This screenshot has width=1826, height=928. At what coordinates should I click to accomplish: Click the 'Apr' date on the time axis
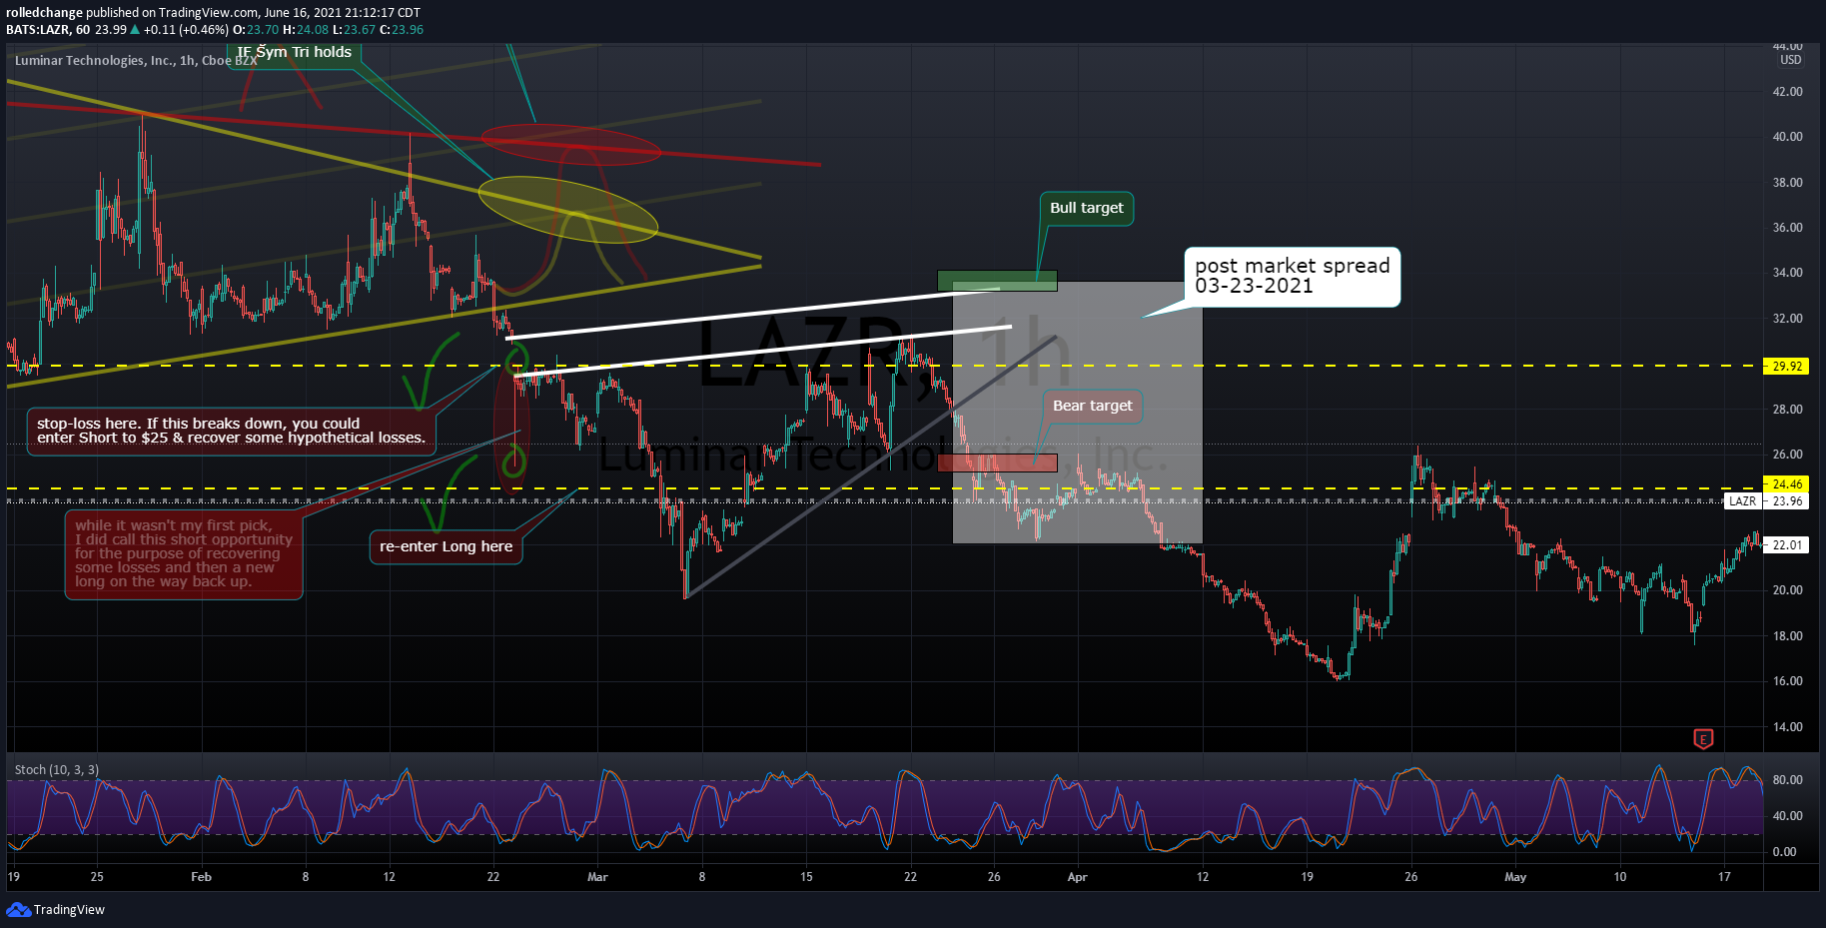(1077, 877)
